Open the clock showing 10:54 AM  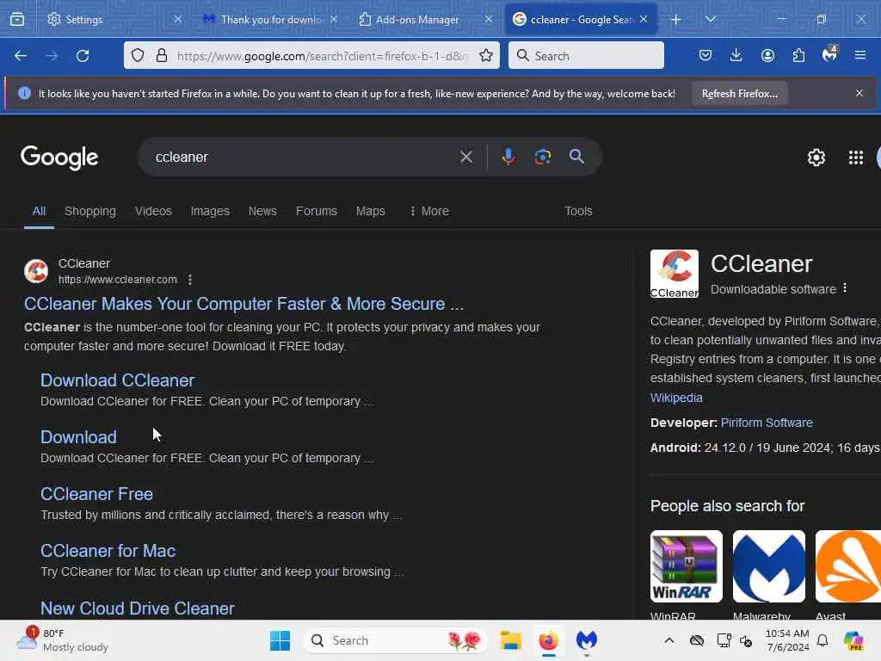tap(786, 640)
